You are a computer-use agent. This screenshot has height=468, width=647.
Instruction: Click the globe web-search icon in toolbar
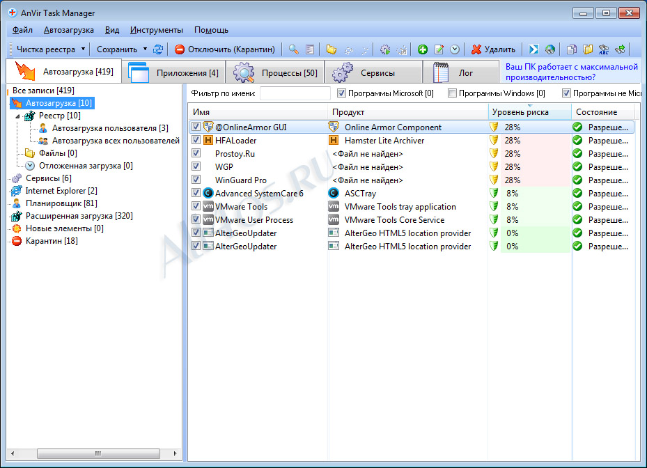pyautogui.click(x=549, y=49)
